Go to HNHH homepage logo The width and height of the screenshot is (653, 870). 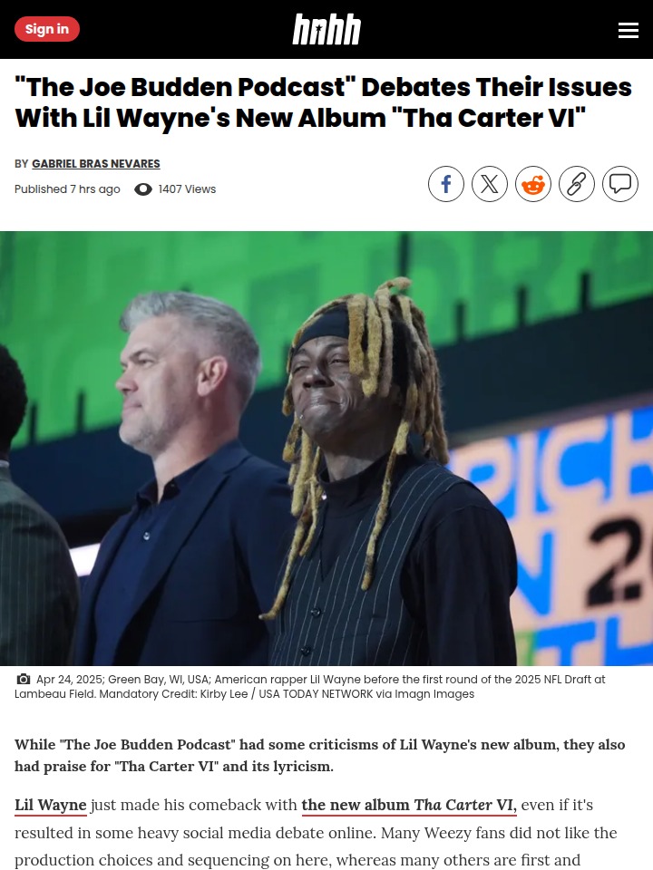pyautogui.click(x=326, y=29)
